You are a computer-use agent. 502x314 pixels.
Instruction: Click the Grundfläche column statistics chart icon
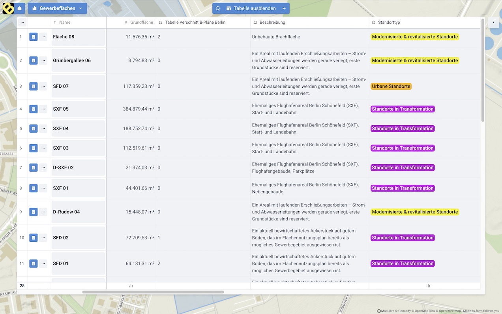coord(131,286)
